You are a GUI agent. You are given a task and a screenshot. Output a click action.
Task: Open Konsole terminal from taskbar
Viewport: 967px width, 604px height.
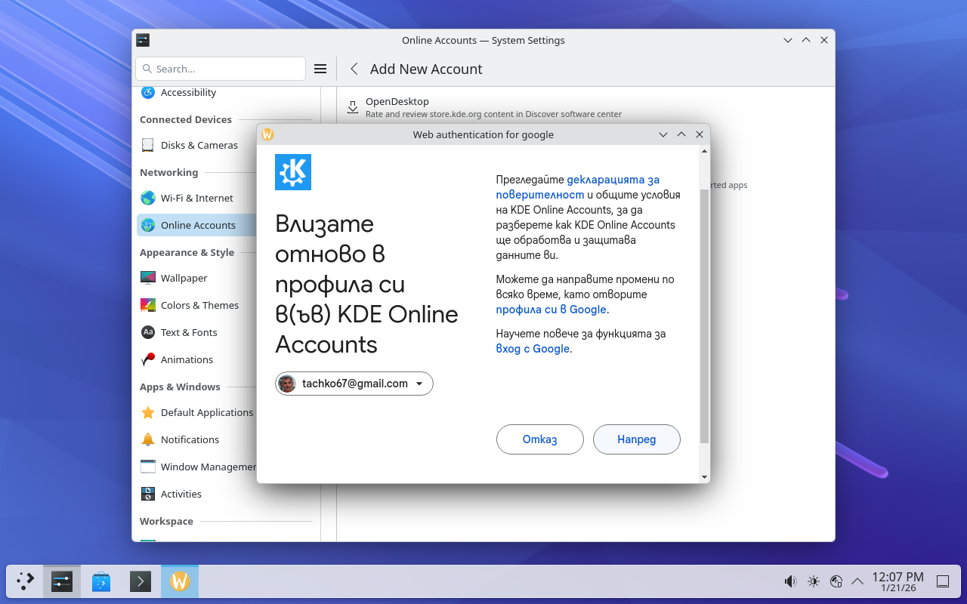tap(141, 581)
